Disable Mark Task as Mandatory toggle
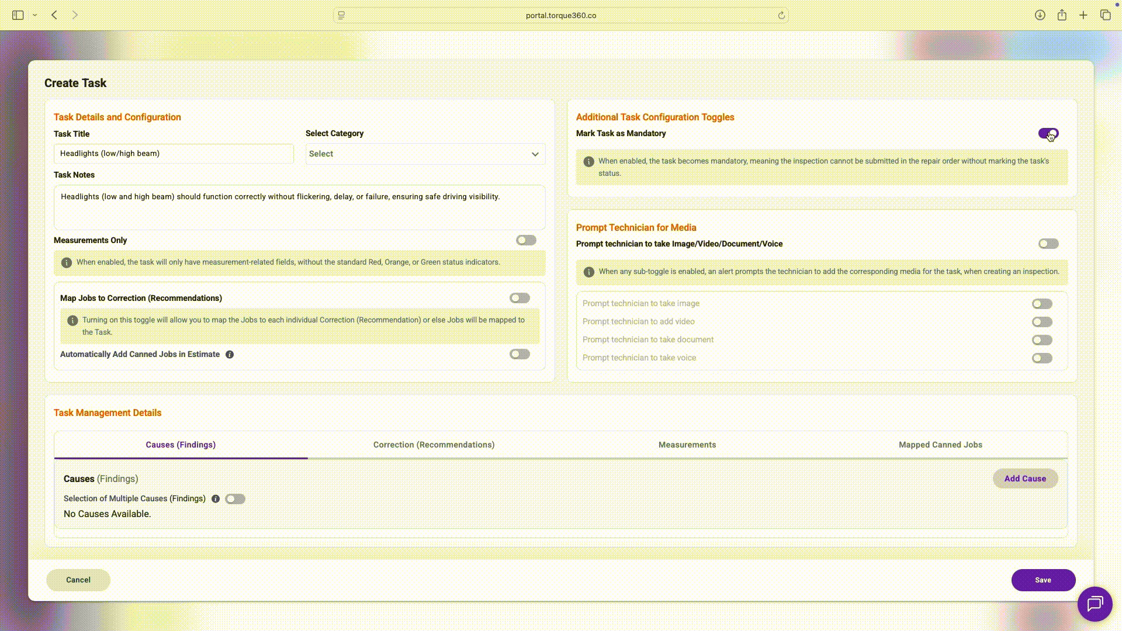 point(1048,134)
